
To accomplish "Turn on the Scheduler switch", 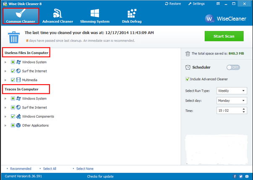I will 233,67.
